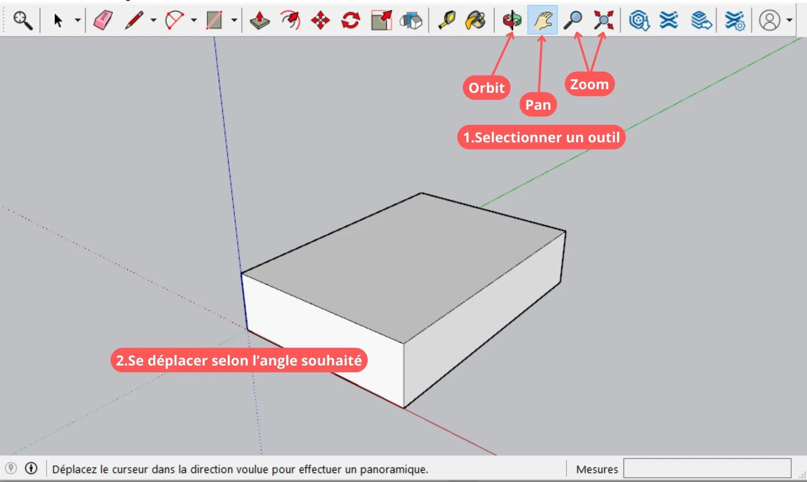Expand the Line tool dropdown arrow
807x482 pixels.
click(153, 20)
